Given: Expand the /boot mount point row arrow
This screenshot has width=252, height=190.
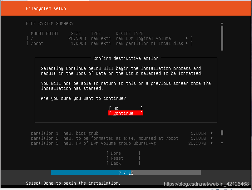Looking at the screenshot, I should pos(187,43).
